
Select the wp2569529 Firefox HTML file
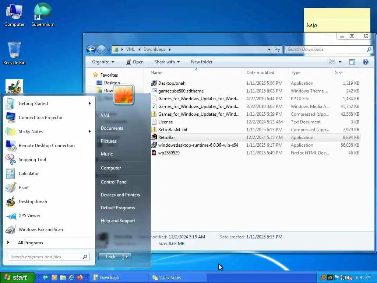click(256, 153)
